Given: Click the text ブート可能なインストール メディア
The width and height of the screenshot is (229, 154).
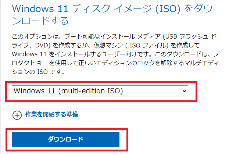Looking at the screenshot, I should pos(112,36).
